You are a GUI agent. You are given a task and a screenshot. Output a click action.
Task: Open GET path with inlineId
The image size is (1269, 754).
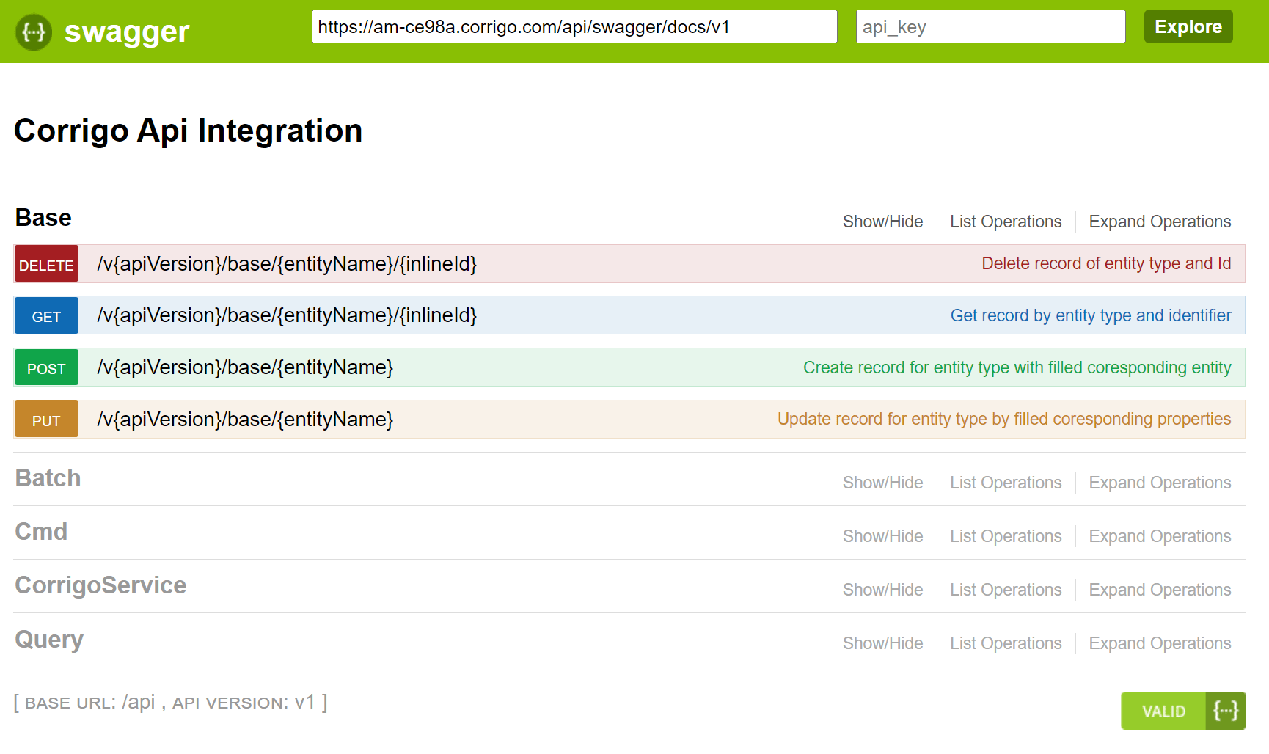(x=287, y=315)
